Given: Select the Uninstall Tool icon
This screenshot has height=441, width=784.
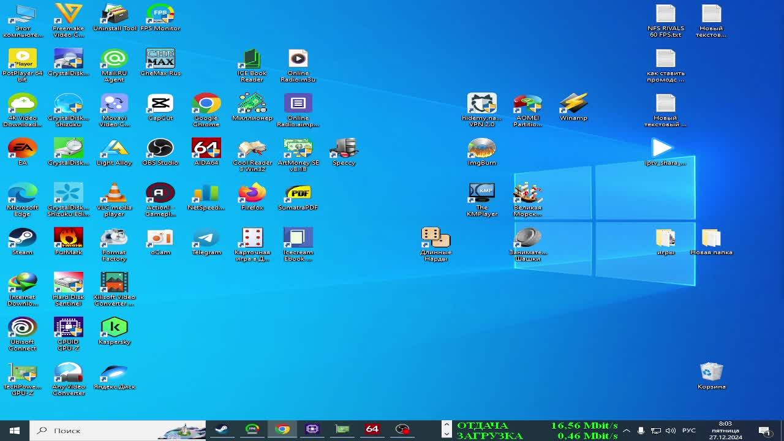Looking at the screenshot, I should coord(115,18).
